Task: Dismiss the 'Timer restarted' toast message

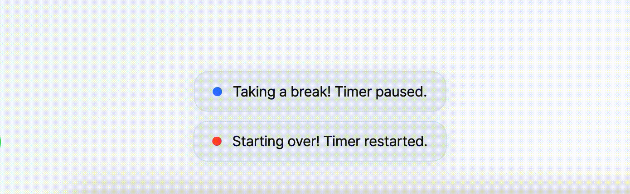Action: (320, 141)
